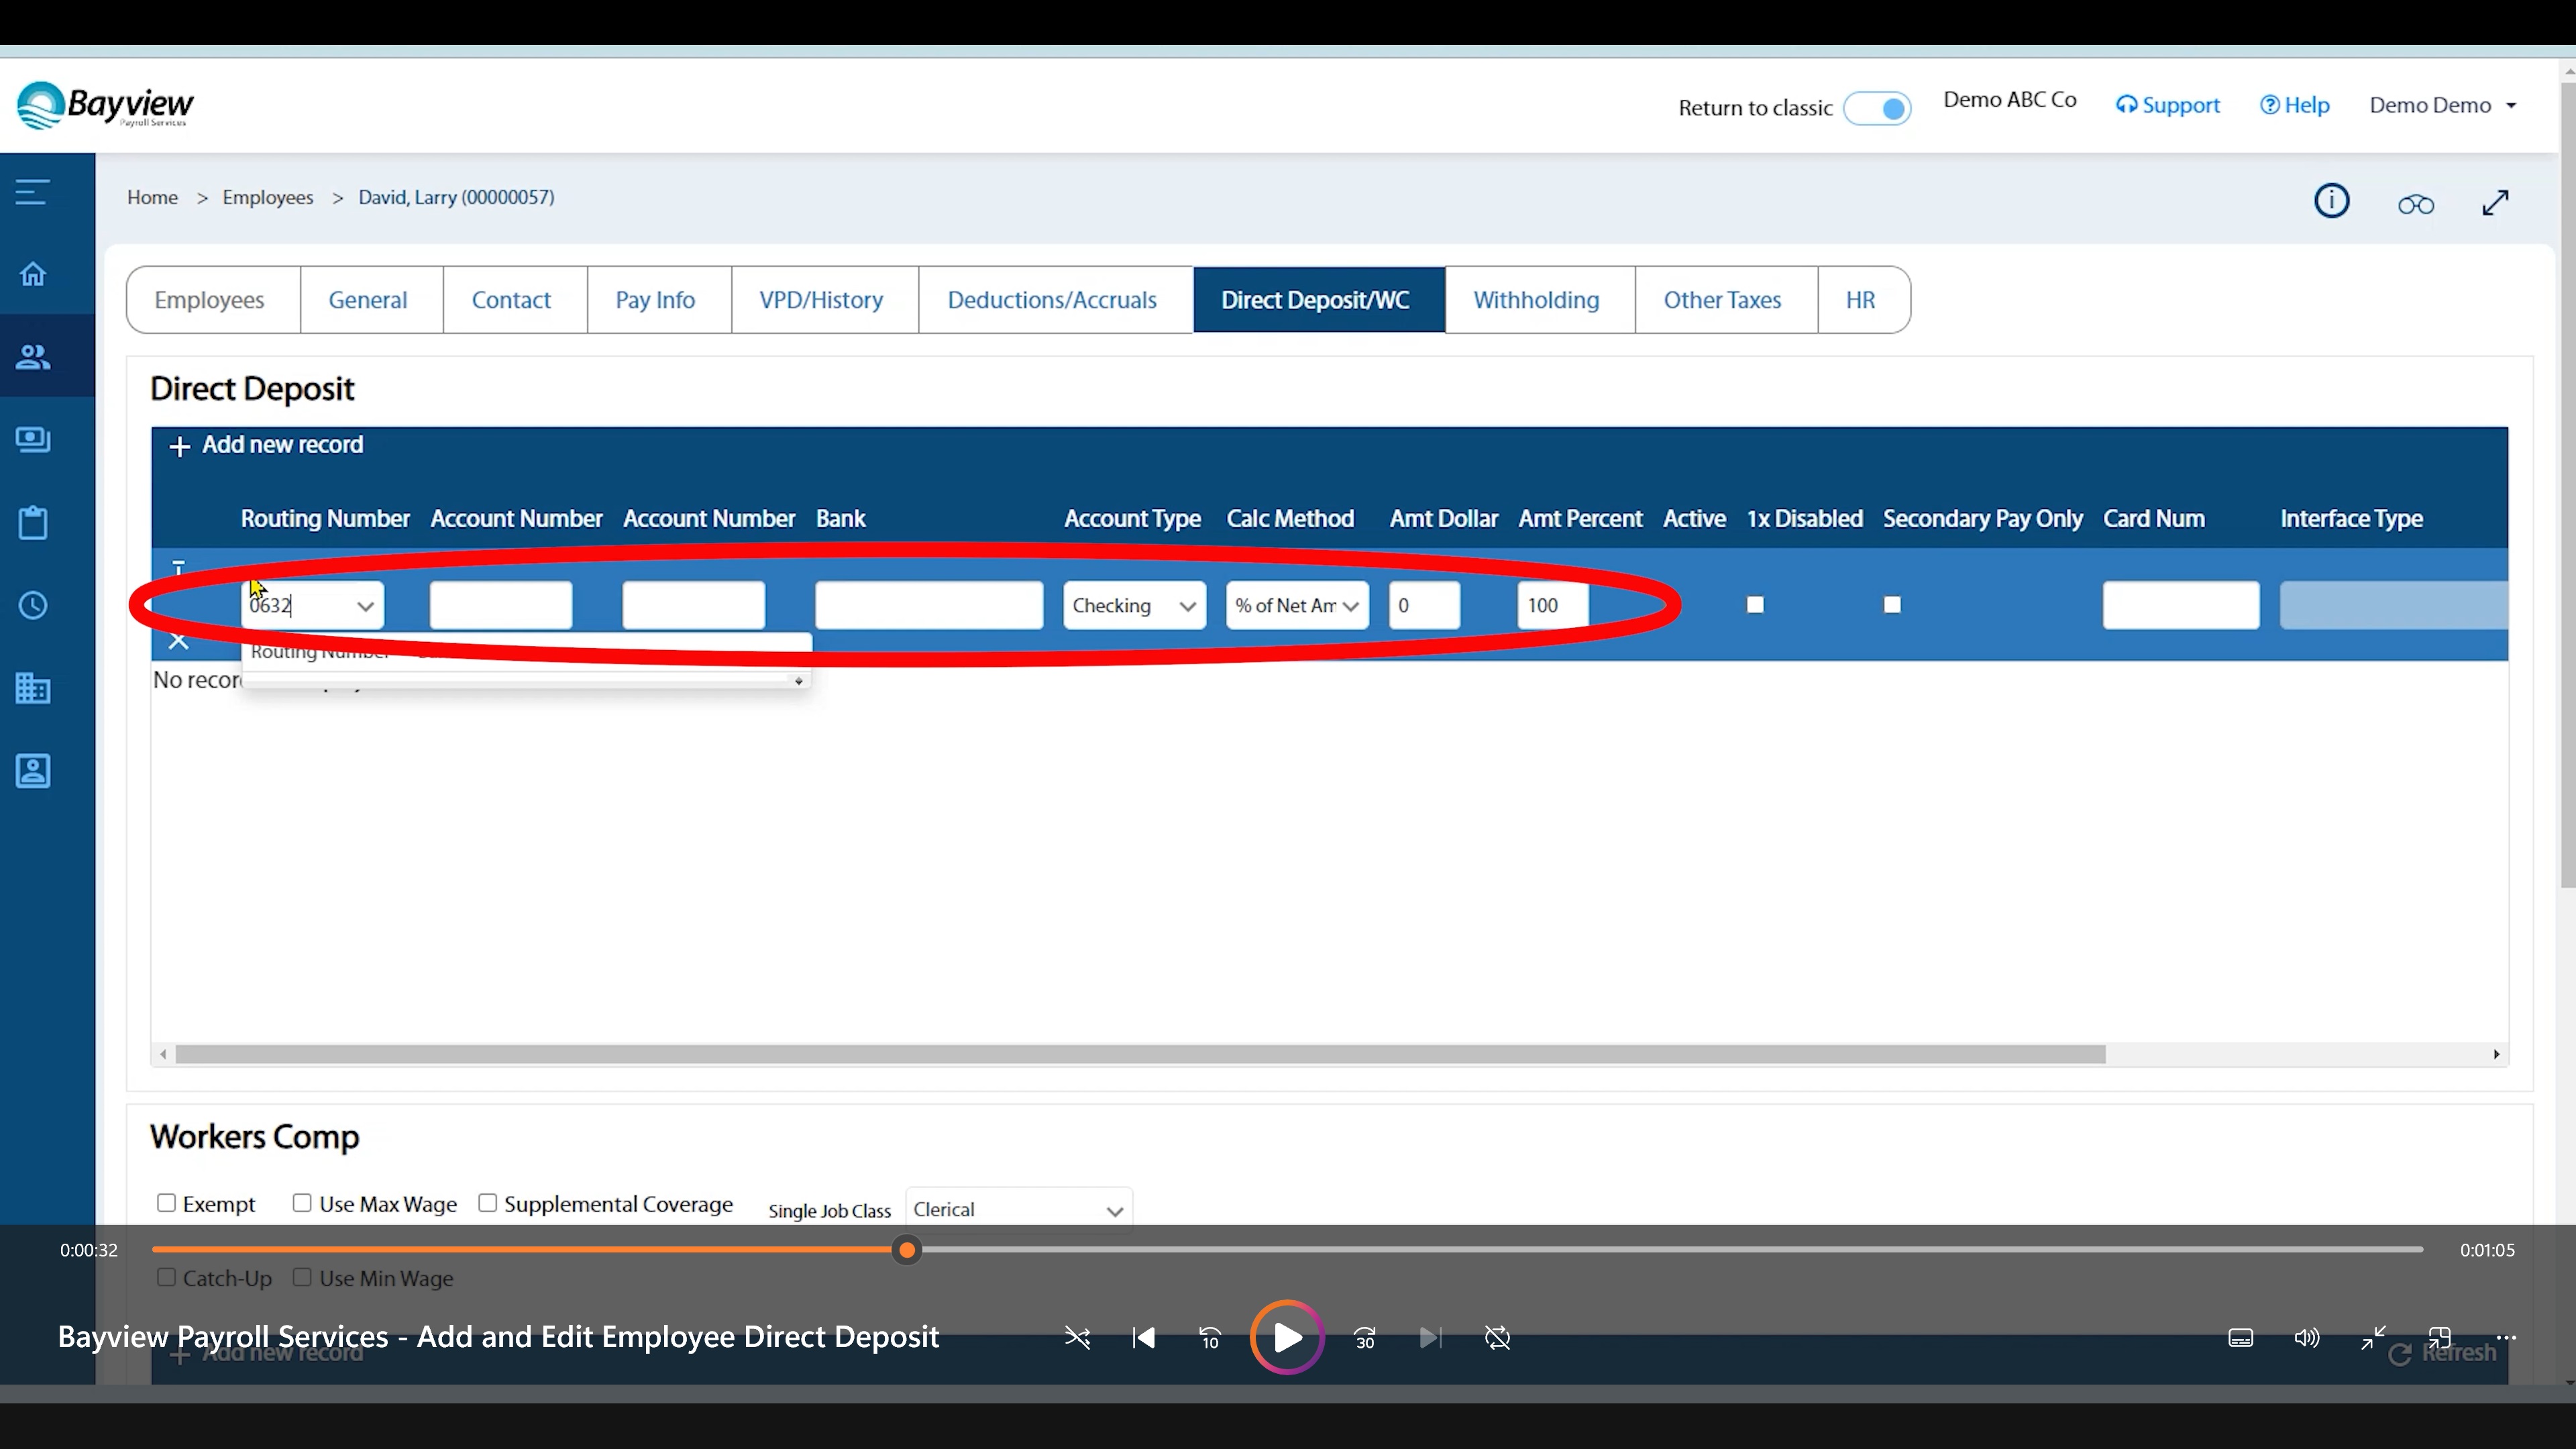
Task: Open the company building icon in sidebar
Action: [x=33, y=688]
